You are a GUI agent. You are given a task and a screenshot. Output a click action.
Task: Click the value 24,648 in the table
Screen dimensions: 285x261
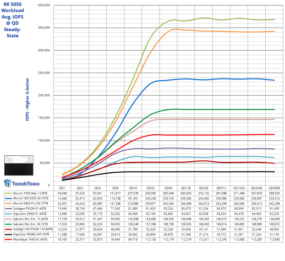[62, 193]
